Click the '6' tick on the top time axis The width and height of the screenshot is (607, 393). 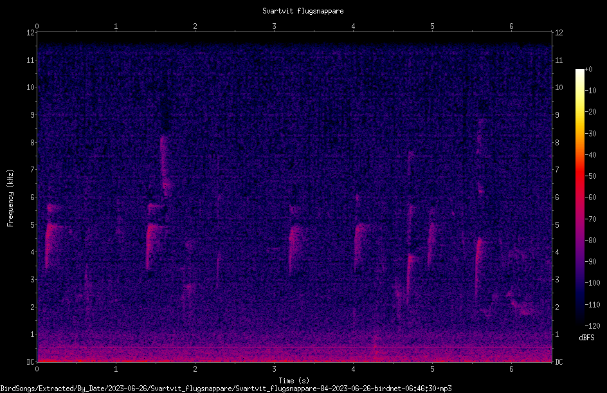[511, 26]
